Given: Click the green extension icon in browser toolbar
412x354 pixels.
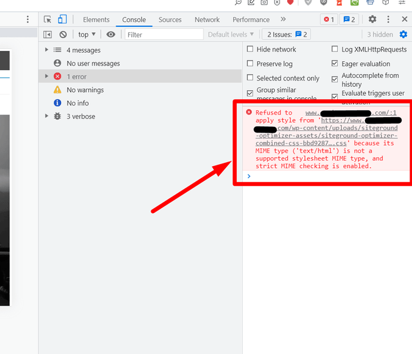Looking at the screenshot, I should tap(355, 3).
